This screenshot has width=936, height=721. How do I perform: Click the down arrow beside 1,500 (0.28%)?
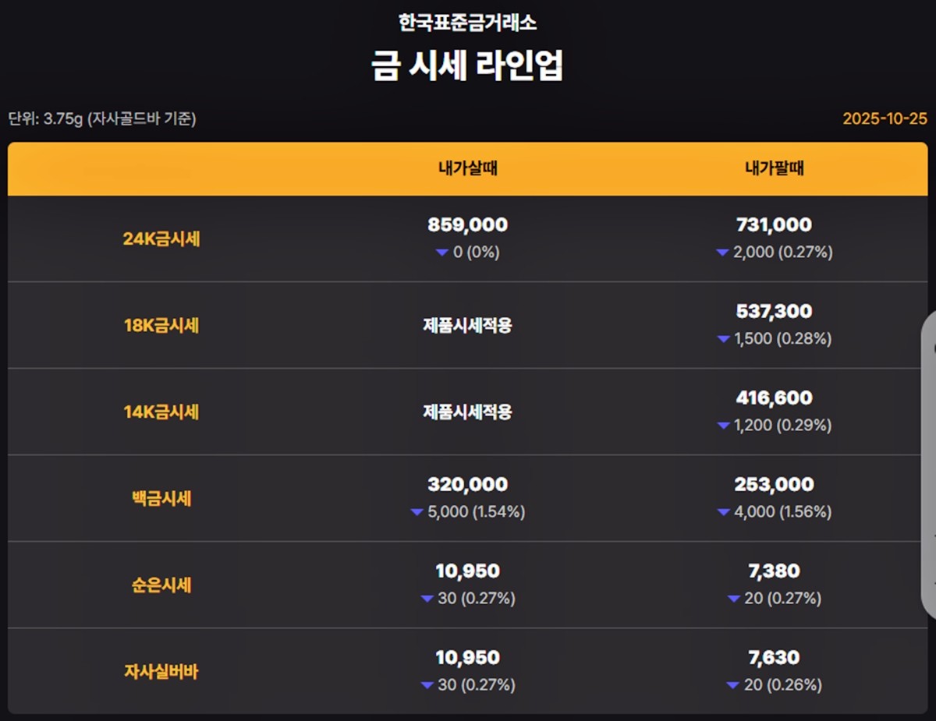click(723, 339)
